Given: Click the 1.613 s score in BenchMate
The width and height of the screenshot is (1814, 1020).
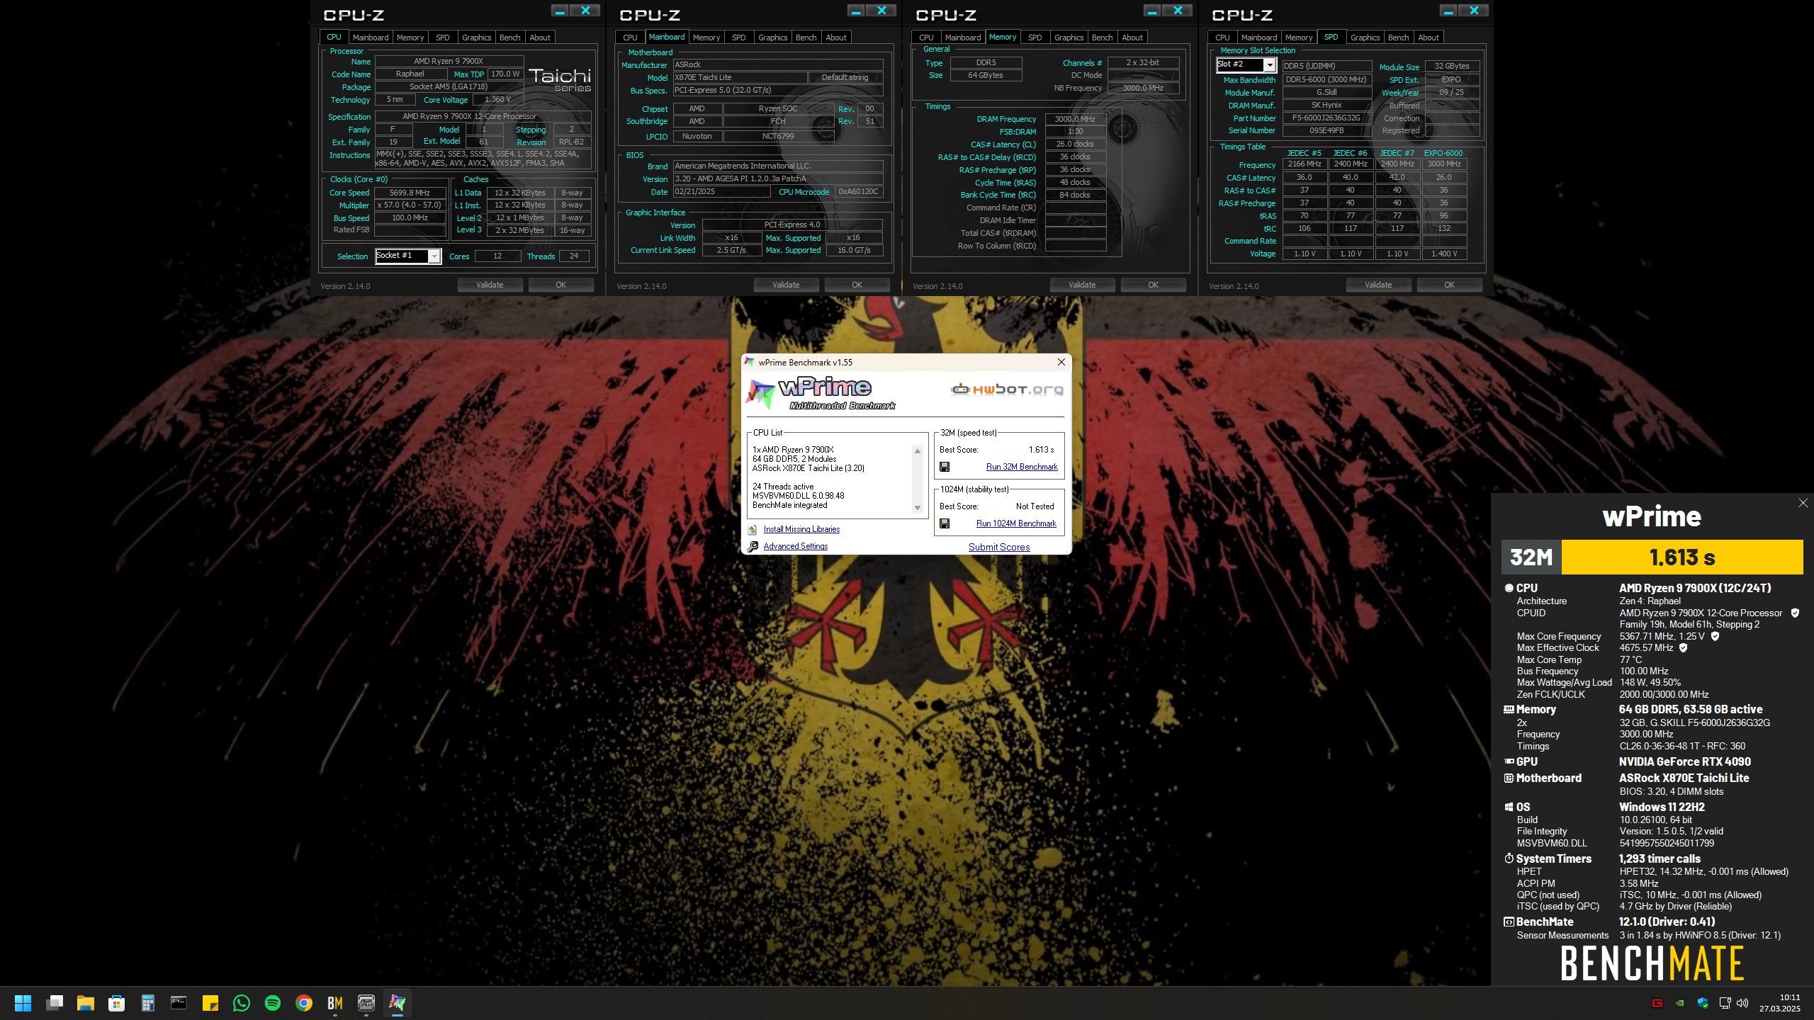Looking at the screenshot, I should (x=1682, y=557).
